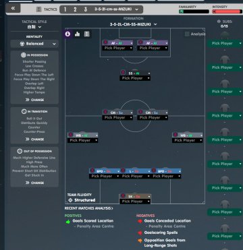Click CHANGE under In Transition
This screenshot has height=250, width=243.
pos(34,139)
